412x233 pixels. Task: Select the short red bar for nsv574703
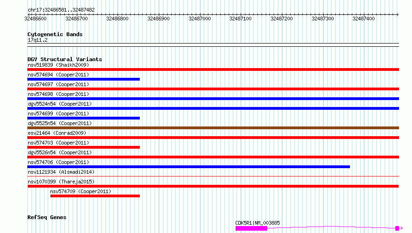point(83,147)
